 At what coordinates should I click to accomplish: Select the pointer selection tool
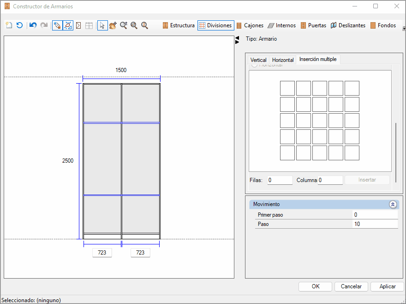click(x=102, y=25)
